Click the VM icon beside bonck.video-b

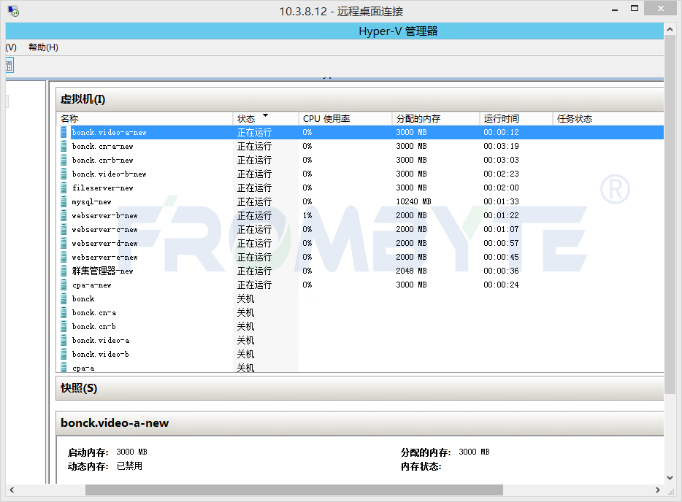tap(64, 354)
